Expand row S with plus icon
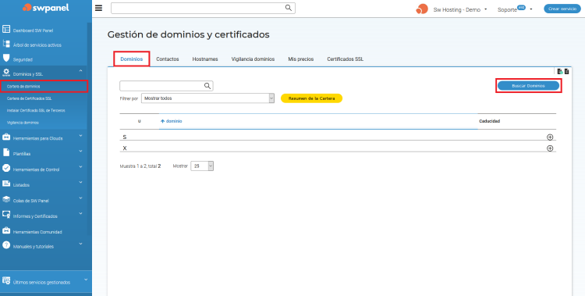This screenshot has height=296, width=585. click(550, 137)
